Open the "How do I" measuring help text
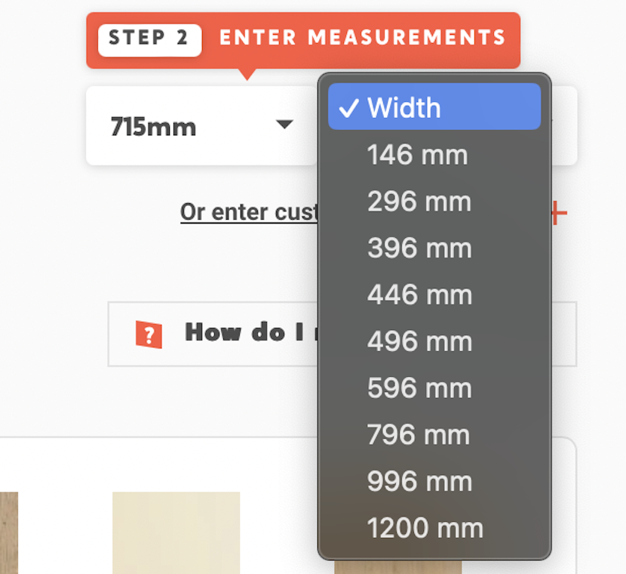 point(249,333)
